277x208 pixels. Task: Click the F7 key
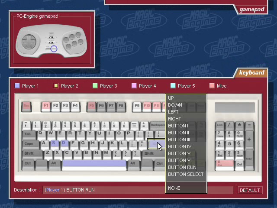click(111, 107)
